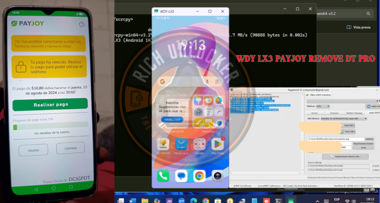The image size is (380, 203).
Task: Open the My HONOR app
Action: (163, 144)
